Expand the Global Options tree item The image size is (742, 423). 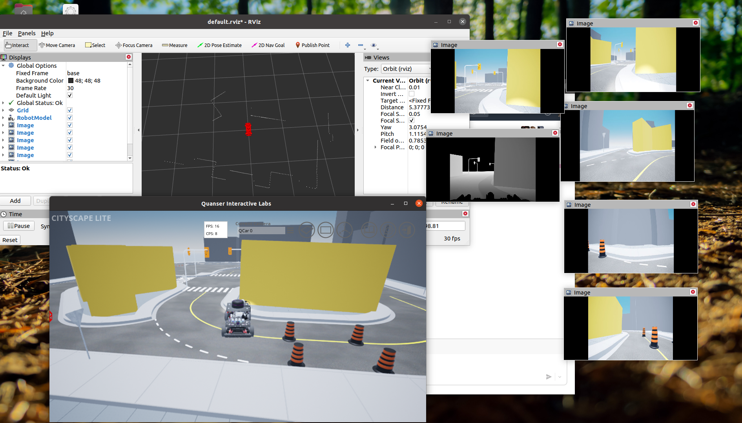pos(4,66)
